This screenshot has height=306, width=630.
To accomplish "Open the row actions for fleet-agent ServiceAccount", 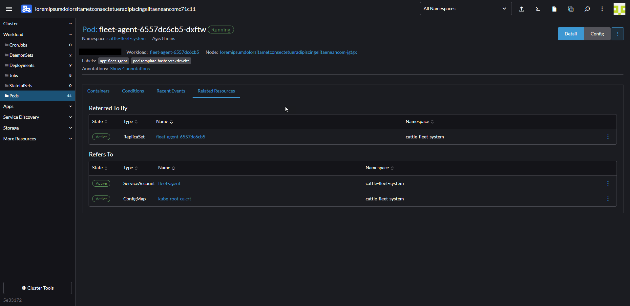I will coord(608,183).
